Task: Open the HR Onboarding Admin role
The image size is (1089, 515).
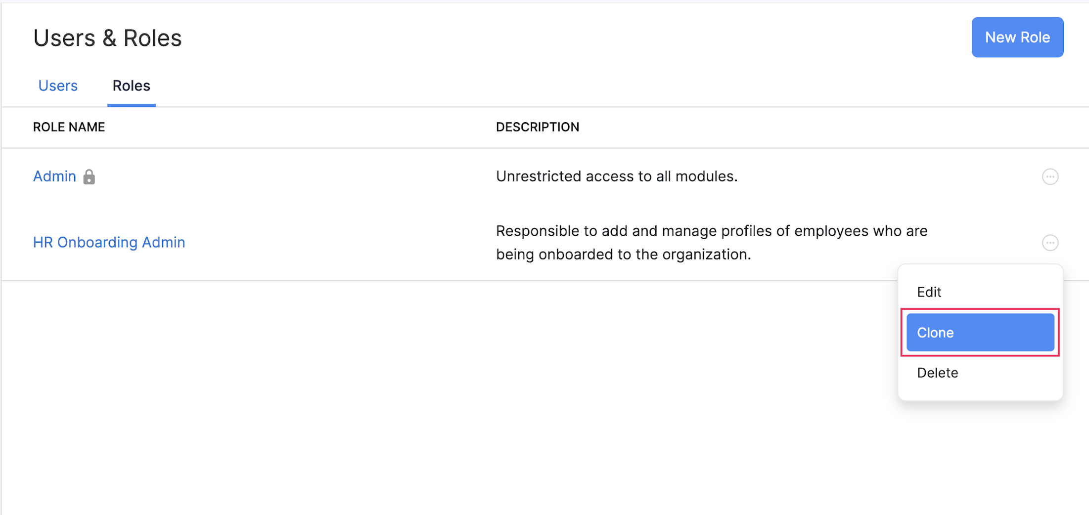Action: [x=109, y=242]
